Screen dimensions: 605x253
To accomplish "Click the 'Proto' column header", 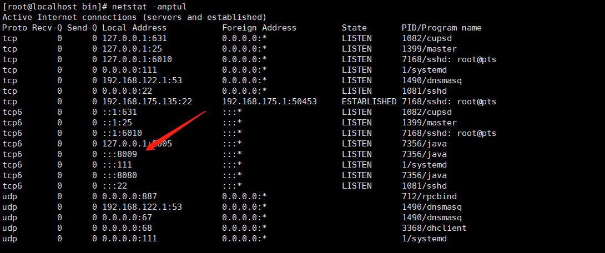I will (x=14, y=28).
